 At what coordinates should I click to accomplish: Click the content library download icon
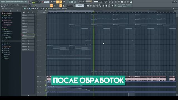click(131, 2)
